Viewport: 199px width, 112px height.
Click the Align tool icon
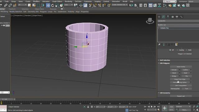click(x=136, y=5)
